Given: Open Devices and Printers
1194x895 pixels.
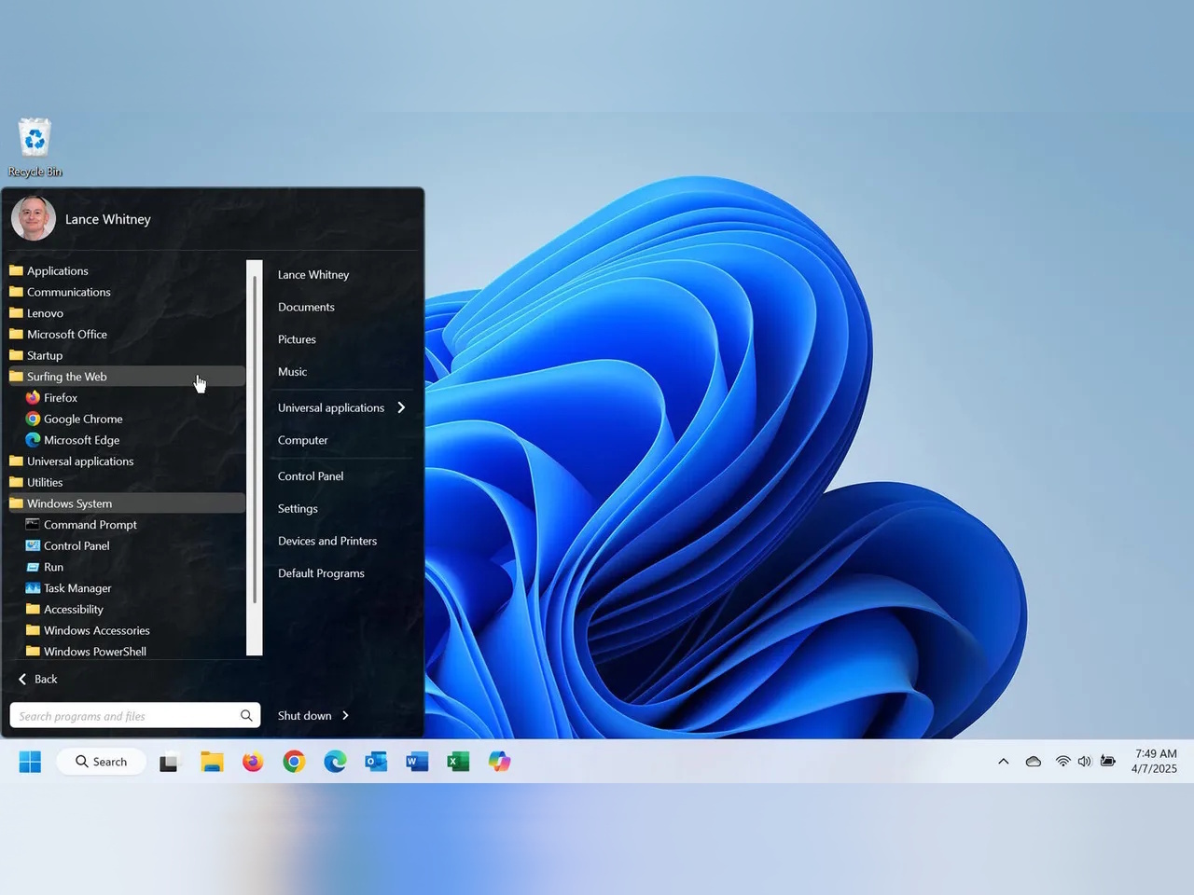Looking at the screenshot, I should pos(327,541).
